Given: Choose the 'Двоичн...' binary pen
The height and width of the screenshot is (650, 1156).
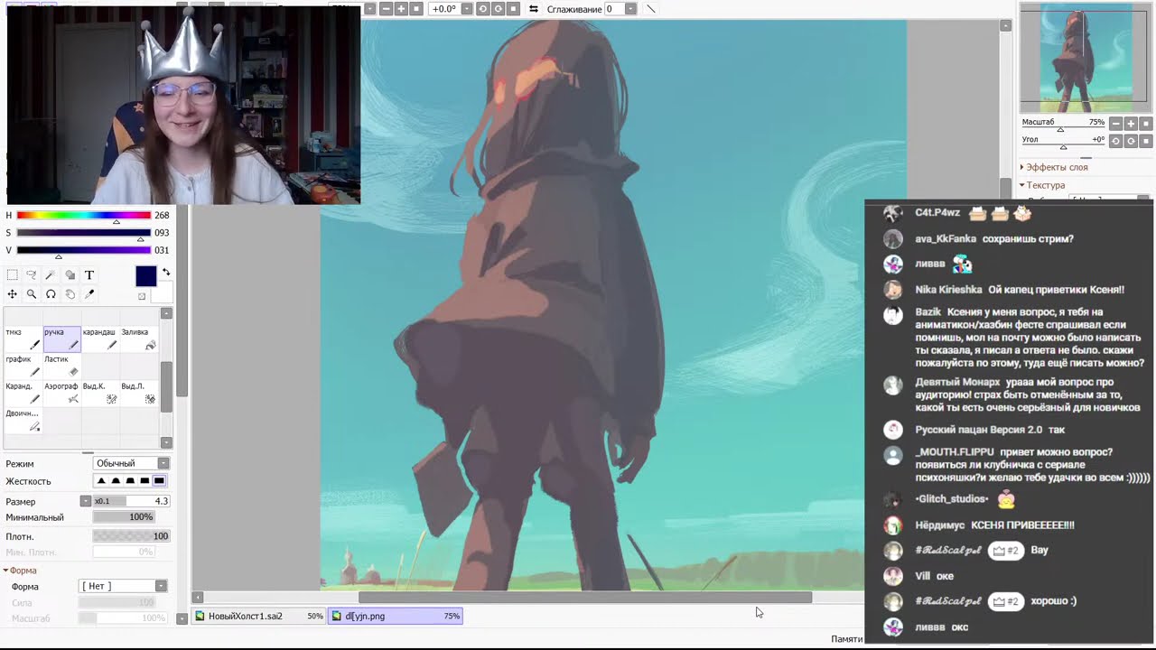Looking at the screenshot, I should tap(23, 420).
